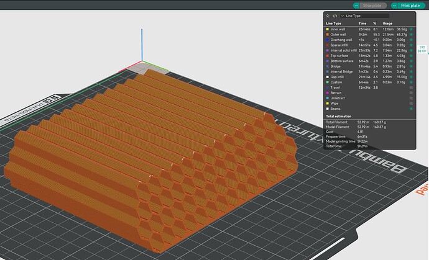Open the Line Type view dropdown
This screenshot has height=260, width=429.
(364, 16)
